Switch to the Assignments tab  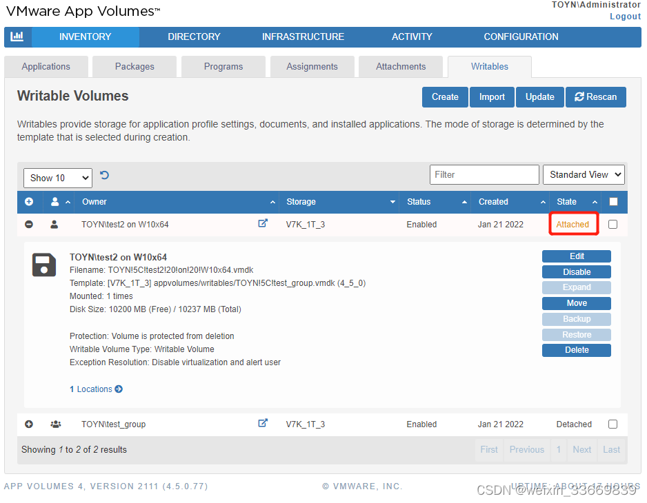click(x=312, y=67)
